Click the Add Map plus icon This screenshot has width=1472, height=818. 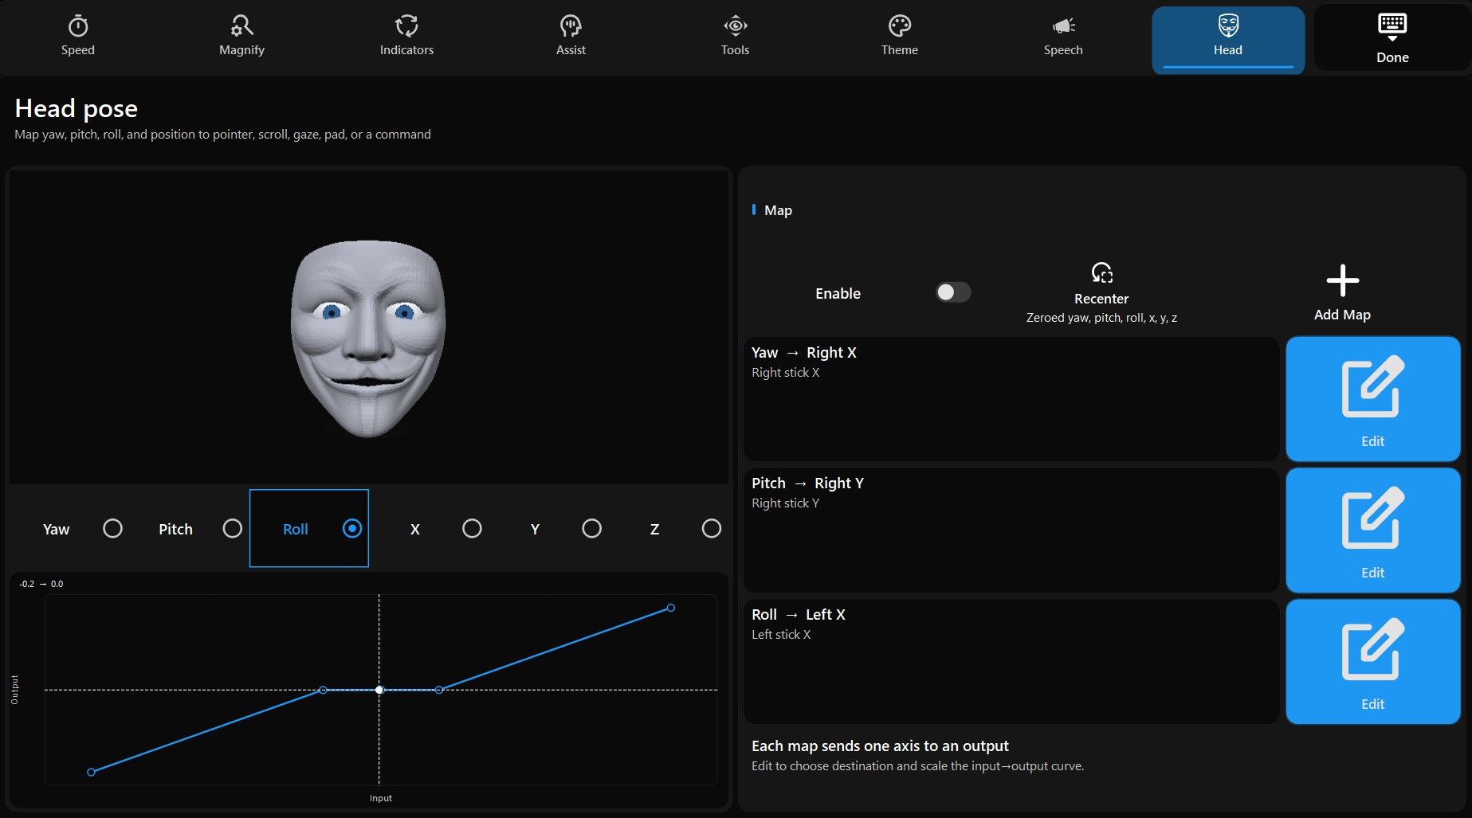point(1343,280)
